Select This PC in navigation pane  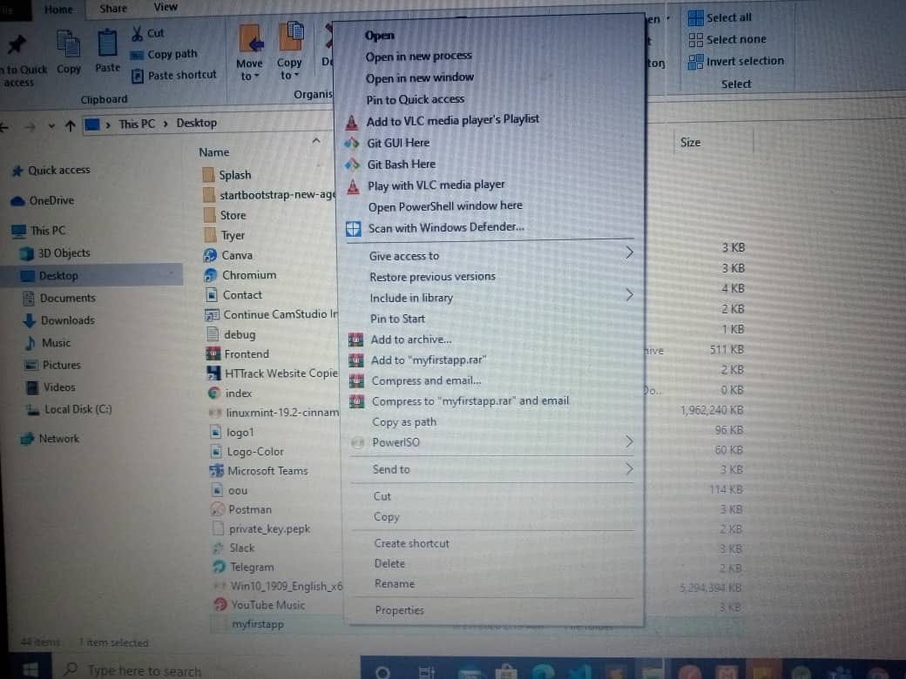click(38, 231)
